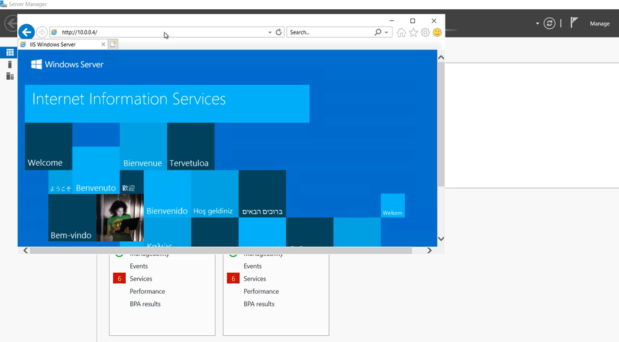
Task: Click red 6 badge in left tile
Action: point(119,278)
